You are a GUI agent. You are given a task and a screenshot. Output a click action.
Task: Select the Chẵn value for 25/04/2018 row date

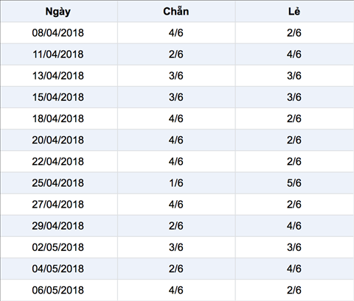176,183
